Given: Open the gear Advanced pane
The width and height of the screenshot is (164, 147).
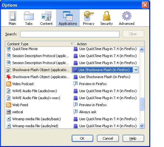Looking at the screenshot, I should click(x=127, y=18).
